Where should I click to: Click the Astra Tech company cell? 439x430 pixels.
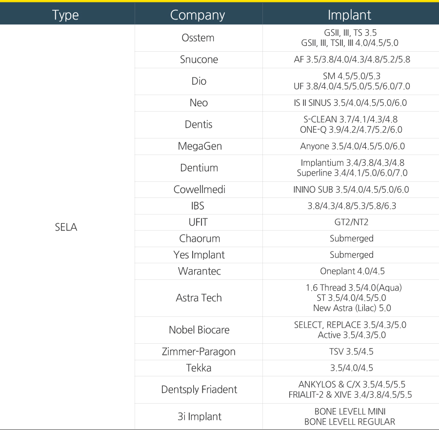coord(199,298)
